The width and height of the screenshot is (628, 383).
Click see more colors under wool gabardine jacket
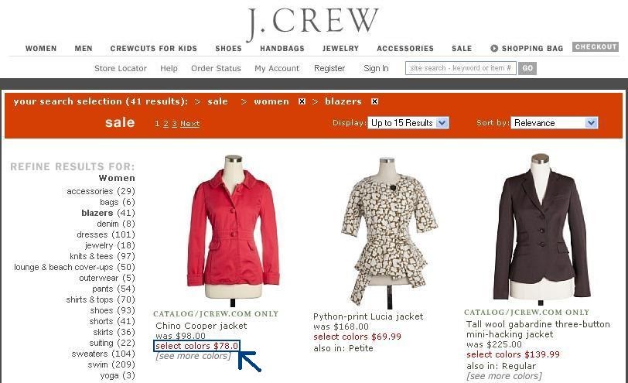(503, 376)
